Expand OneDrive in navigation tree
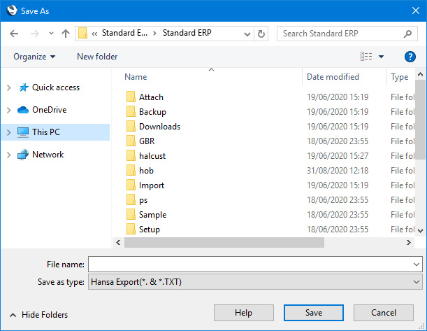The image size is (427, 331). (x=8, y=110)
